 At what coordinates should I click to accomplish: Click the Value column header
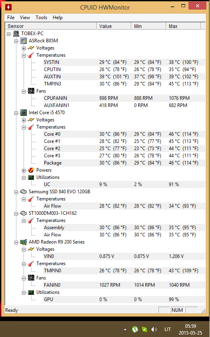pos(114,26)
